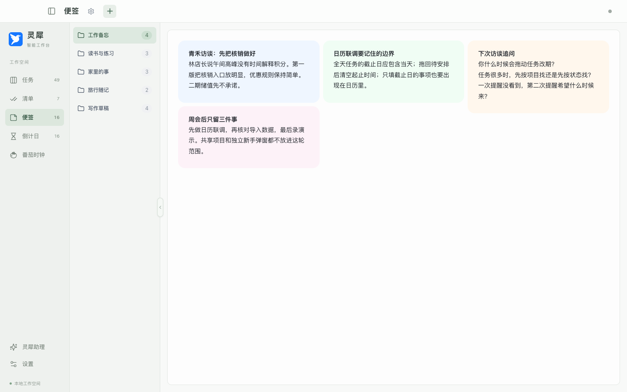Click the 灵犀助理 sparkle icon
Viewport: 627px width, 392px height.
pos(13,347)
